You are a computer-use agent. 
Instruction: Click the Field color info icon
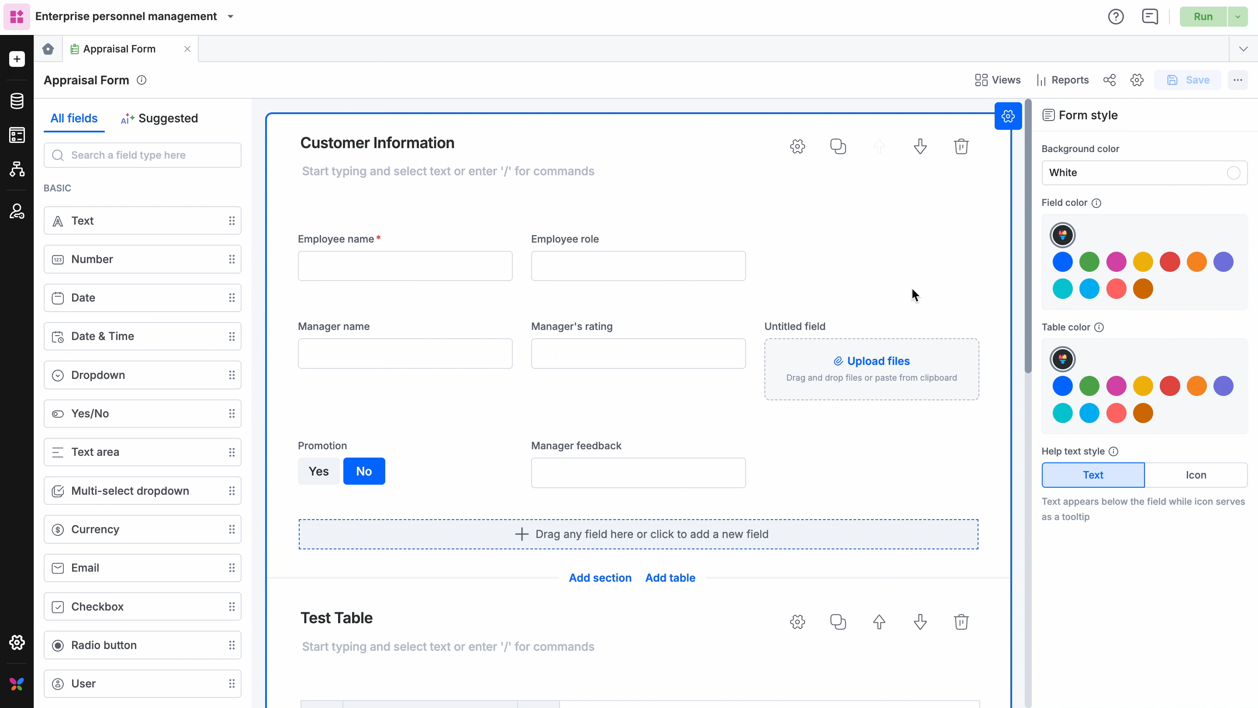(x=1096, y=203)
